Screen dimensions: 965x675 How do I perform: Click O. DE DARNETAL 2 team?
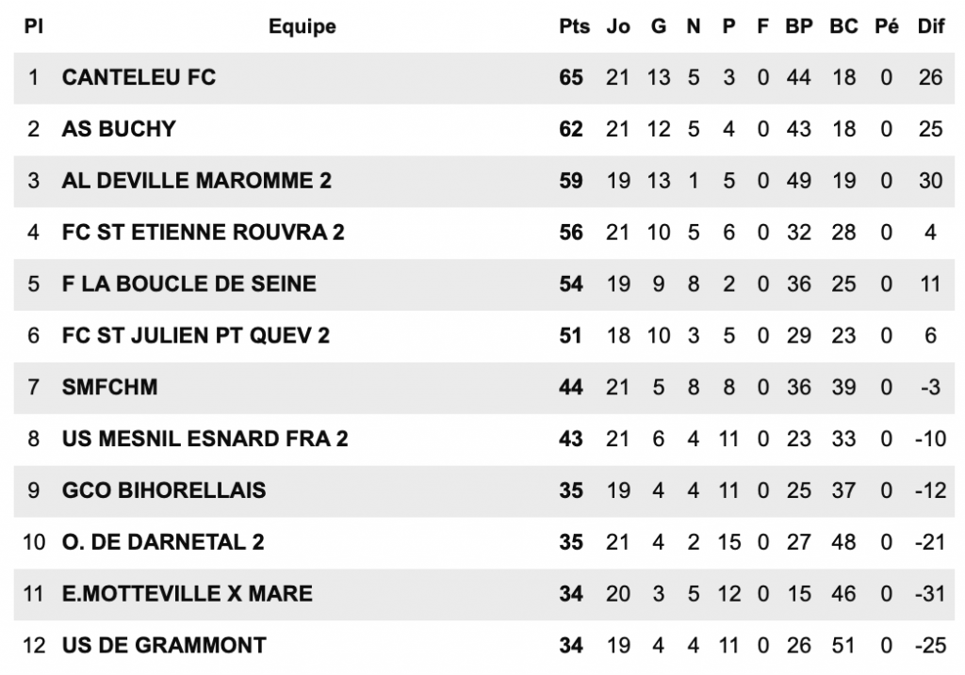point(163,542)
